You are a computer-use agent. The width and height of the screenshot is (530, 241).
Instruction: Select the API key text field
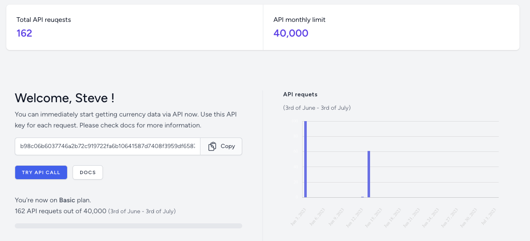(x=108, y=146)
